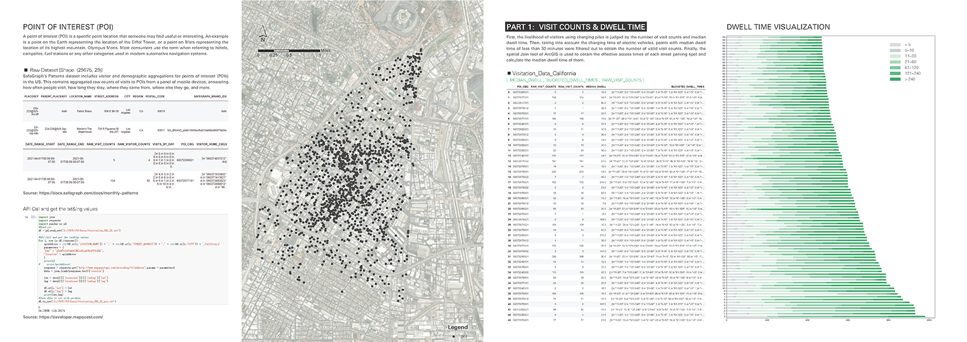Click the STREET_ADDRESS column header
The image size is (967, 342).
point(106,96)
